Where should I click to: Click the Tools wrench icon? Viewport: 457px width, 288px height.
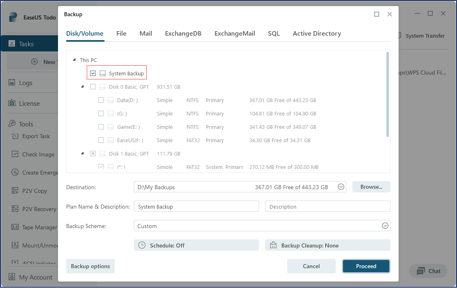coord(12,124)
